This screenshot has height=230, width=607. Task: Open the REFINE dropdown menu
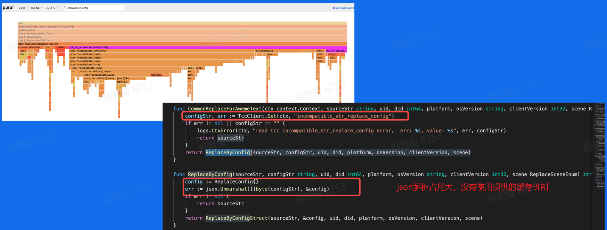click(36, 8)
